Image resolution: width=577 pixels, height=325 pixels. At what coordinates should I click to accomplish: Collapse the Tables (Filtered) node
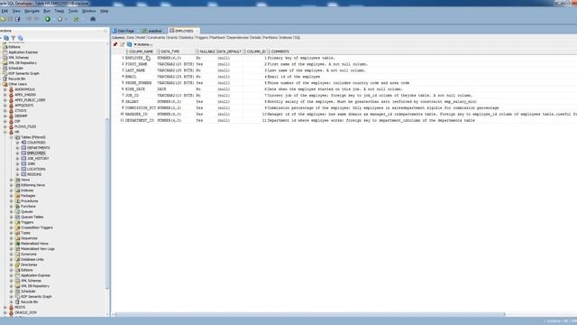click(x=12, y=137)
